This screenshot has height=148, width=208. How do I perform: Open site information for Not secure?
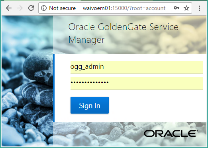coord(44,8)
